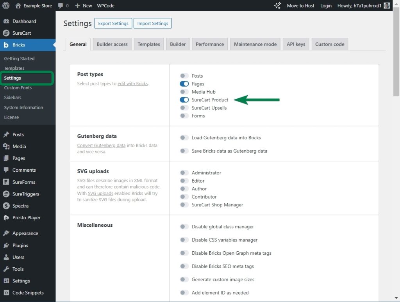Enable the Posts post type toggle

tap(184, 76)
